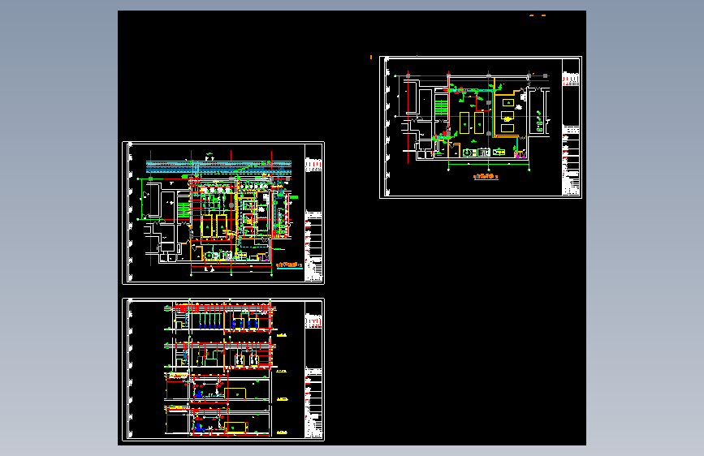Click the orange title under the upper-right plan
Viewport: 704px width, 456px height.
(x=486, y=177)
